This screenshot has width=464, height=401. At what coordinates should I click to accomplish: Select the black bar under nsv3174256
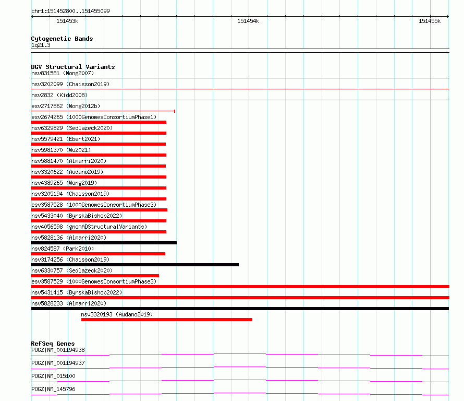click(135, 265)
